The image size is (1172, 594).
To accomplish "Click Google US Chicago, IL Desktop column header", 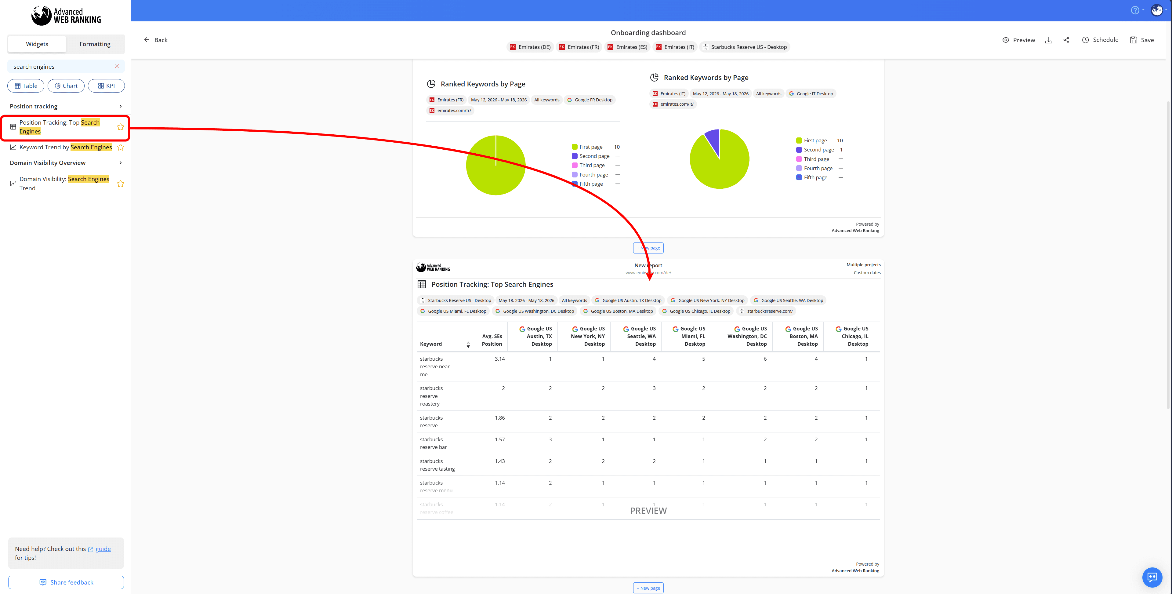I will (x=852, y=336).
